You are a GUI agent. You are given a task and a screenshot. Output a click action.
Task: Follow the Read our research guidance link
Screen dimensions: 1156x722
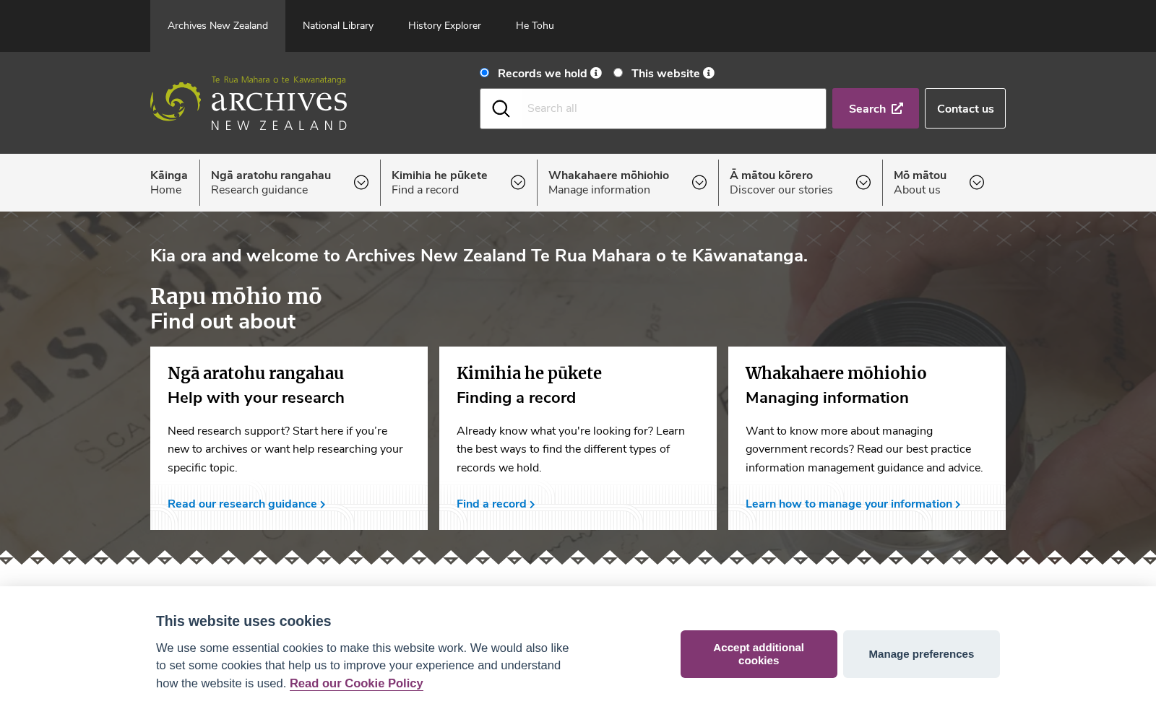click(246, 504)
